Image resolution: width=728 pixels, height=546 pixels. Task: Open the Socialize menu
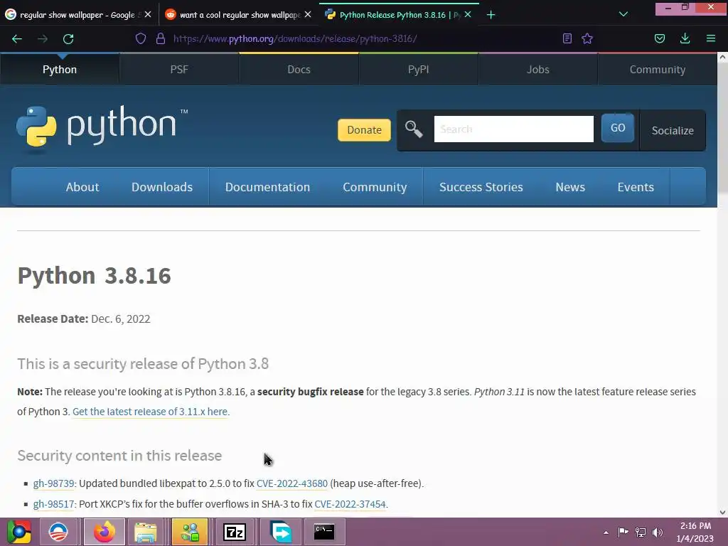[x=673, y=131]
